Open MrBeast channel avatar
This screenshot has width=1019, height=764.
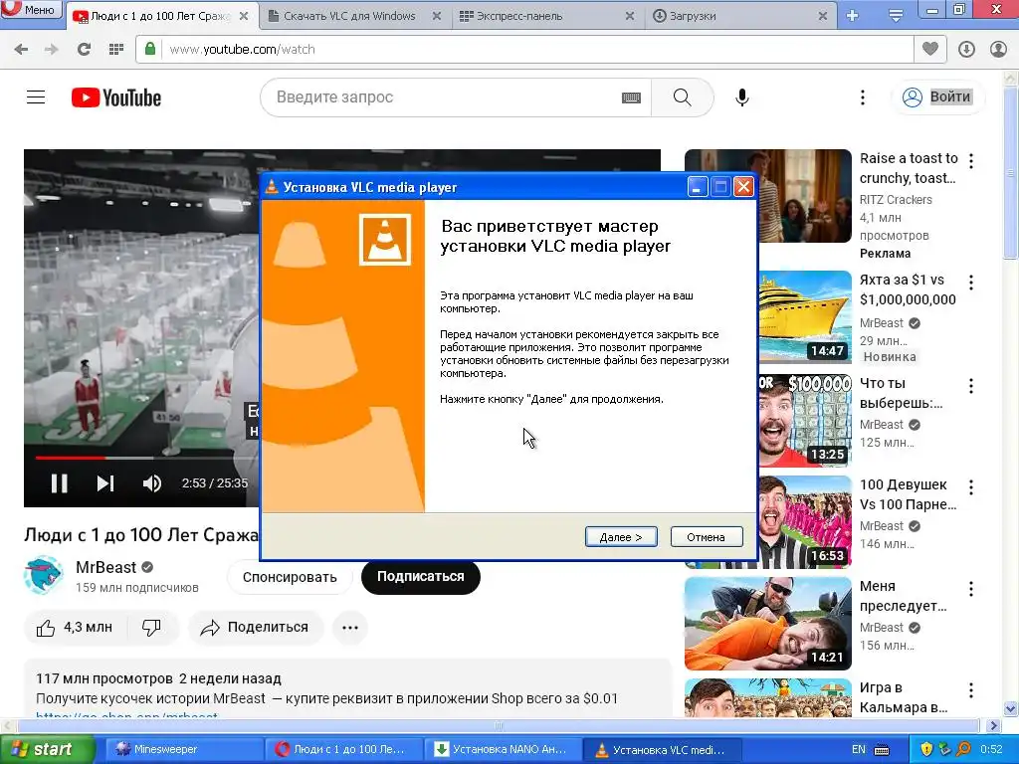click(43, 576)
